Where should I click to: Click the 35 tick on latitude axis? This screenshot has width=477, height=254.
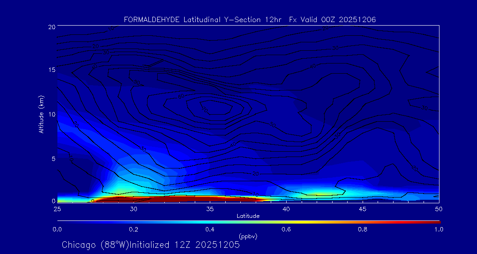[x=210, y=209]
